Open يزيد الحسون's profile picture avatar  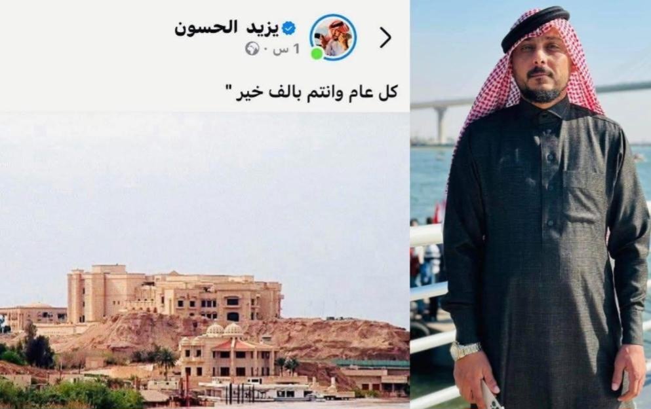[x=333, y=37]
